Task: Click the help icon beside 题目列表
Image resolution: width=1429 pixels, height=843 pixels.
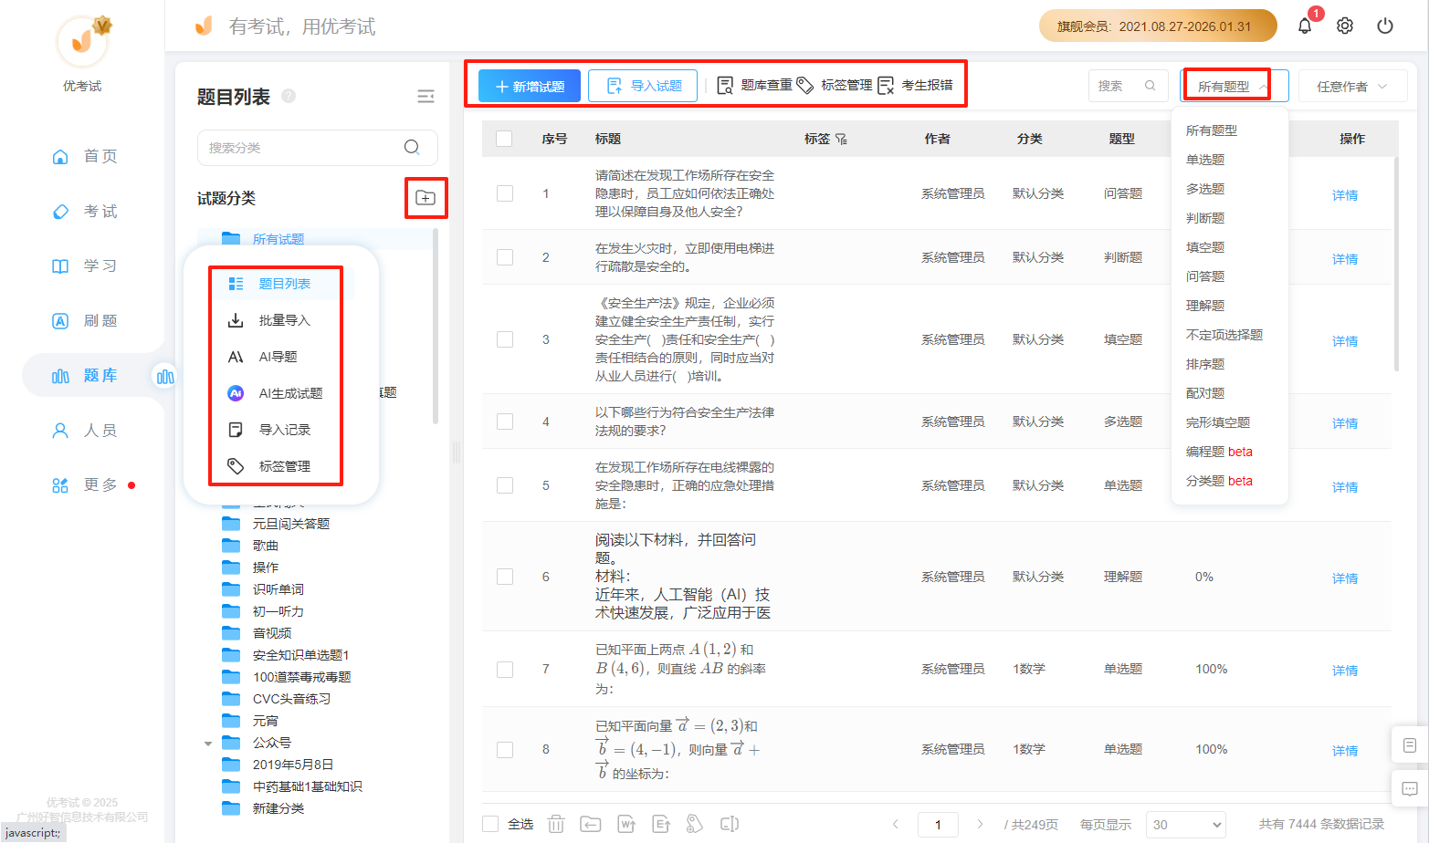Action: click(x=289, y=96)
